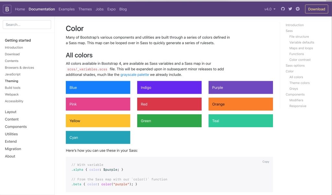Click the Blue color swatch
The image size is (332, 195).
click(x=98, y=87)
